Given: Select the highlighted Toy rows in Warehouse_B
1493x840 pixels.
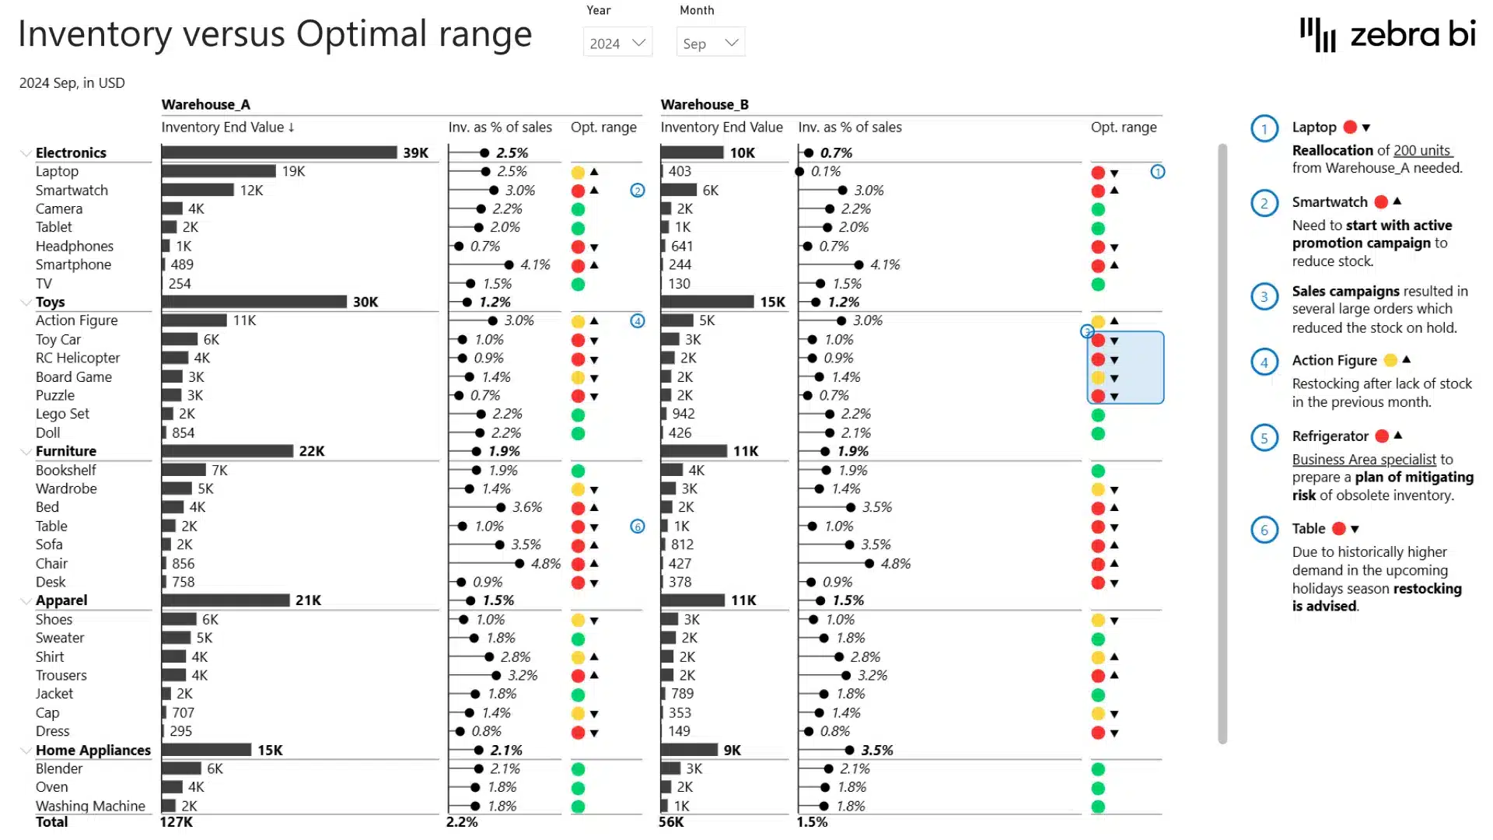Looking at the screenshot, I should (1124, 368).
